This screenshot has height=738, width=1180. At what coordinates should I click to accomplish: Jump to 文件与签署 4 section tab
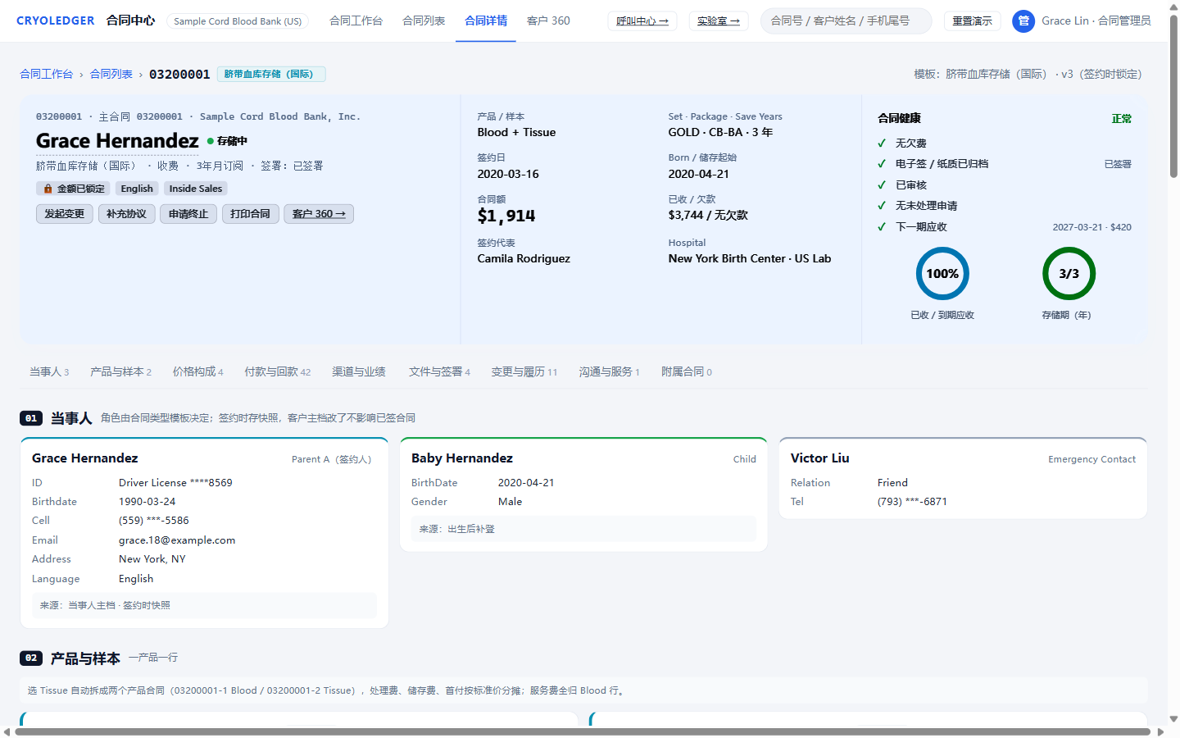pyautogui.click(x=439, y=371)
